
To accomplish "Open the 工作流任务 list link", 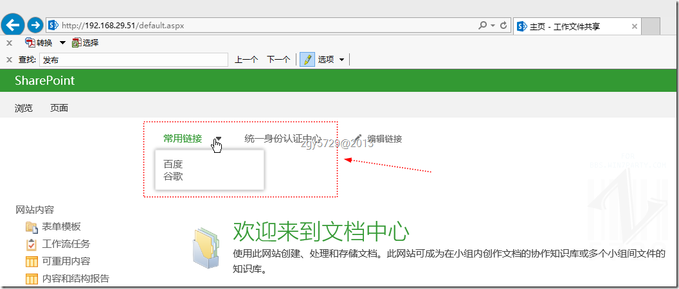I will [66, 244].
